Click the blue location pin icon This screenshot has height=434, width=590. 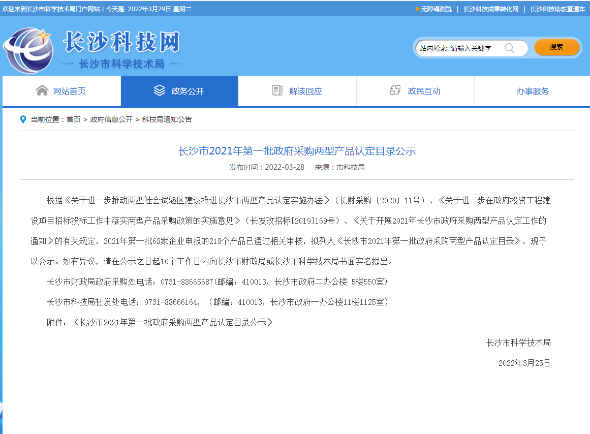click(x=23, y=119)
